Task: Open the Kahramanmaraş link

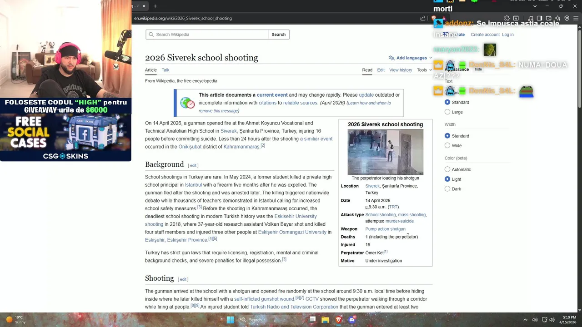Action: point(241,147)
